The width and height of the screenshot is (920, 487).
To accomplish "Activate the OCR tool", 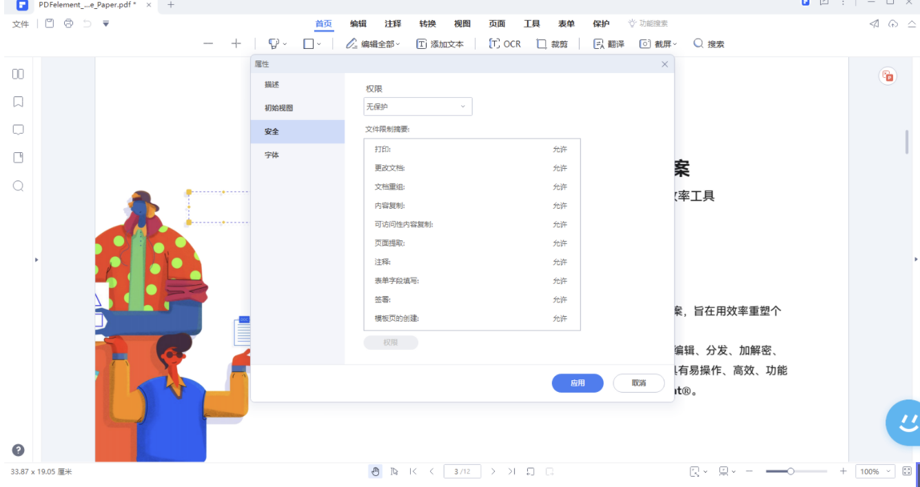I will pyautogui.click(x=504, y=43).
